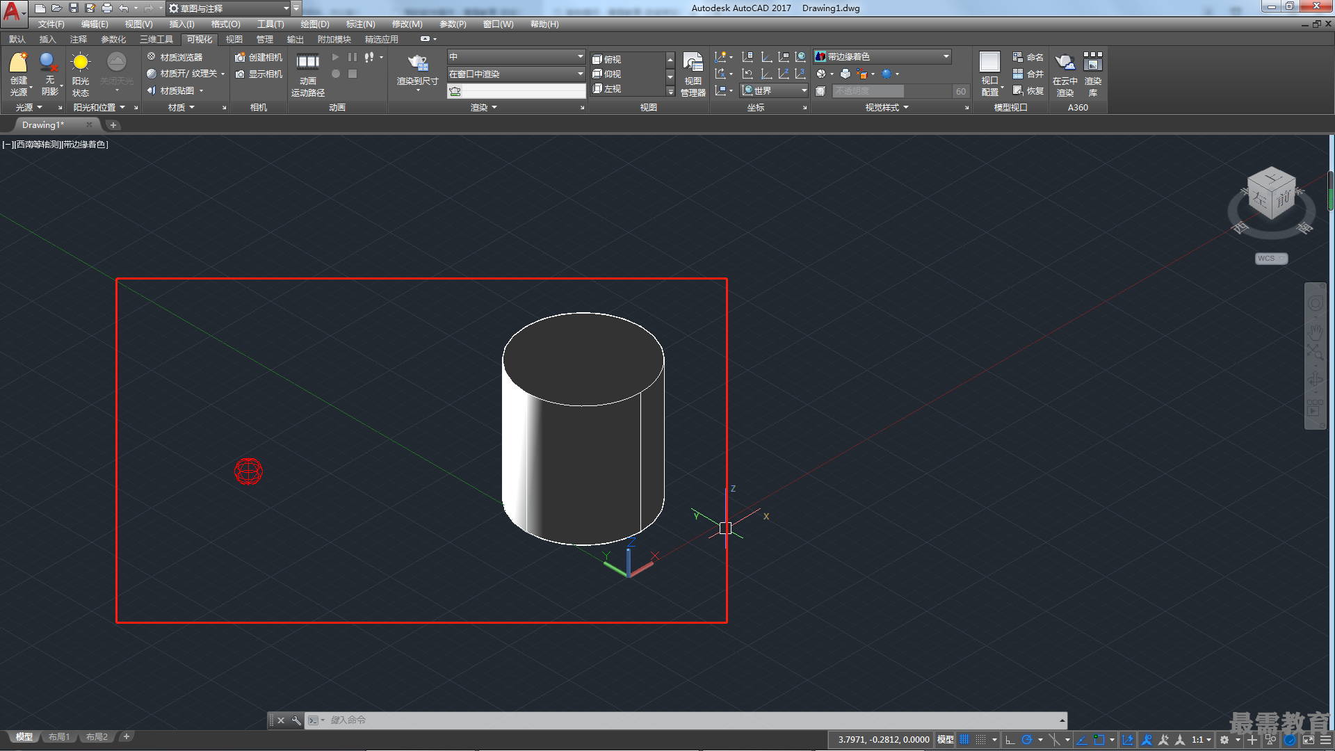The height and width of the screenshot is (751, 1335).
Task: Click Restore viewport (恢复) button
Action: click(1028, 90)
